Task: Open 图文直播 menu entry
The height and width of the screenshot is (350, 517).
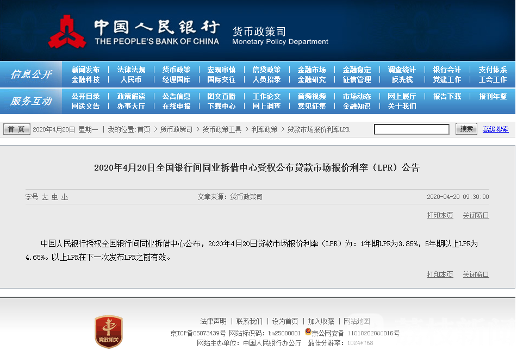Action: click(x=221, y=97)
